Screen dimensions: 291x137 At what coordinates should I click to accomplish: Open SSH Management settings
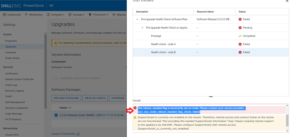pos(15,102)
